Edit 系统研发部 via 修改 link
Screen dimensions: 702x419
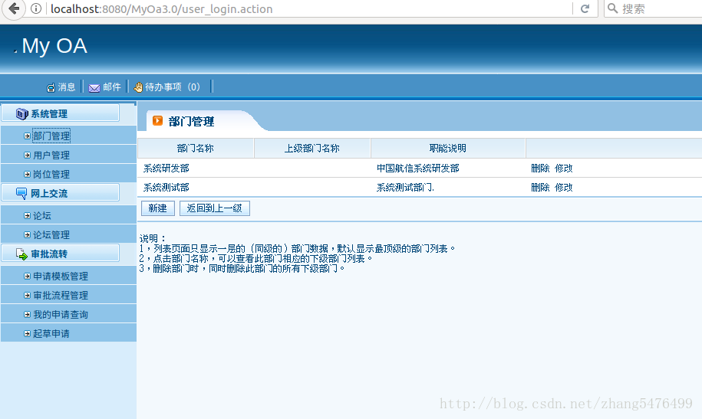point(563,169)
